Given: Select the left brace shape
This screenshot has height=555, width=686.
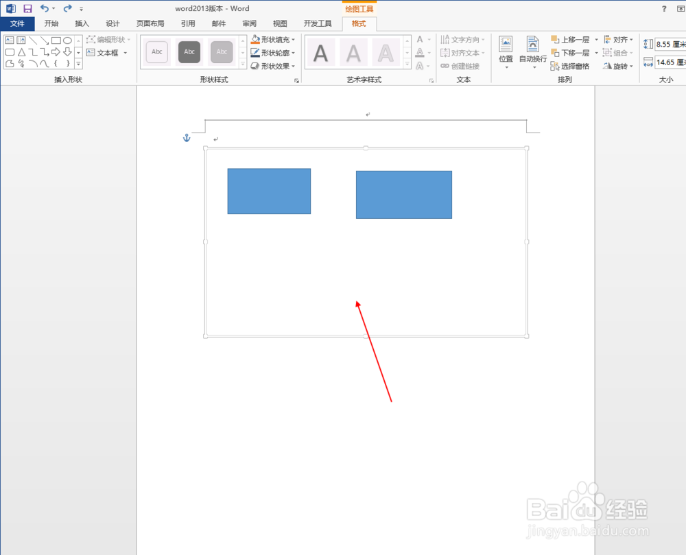Looking at the screenshot, I should (x=55, y=63).
